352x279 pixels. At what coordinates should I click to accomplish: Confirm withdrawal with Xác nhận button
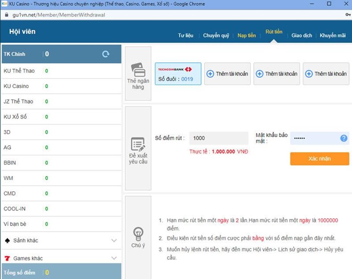[x=320, y=159]
